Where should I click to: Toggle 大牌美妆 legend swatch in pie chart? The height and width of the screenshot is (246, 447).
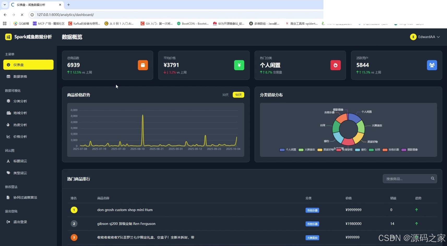coord(301,150)
